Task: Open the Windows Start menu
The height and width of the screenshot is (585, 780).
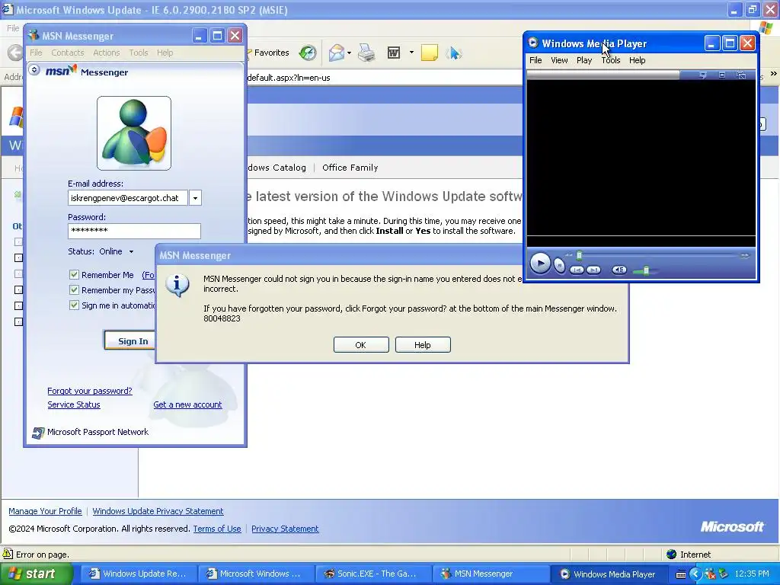Action: 35,574
